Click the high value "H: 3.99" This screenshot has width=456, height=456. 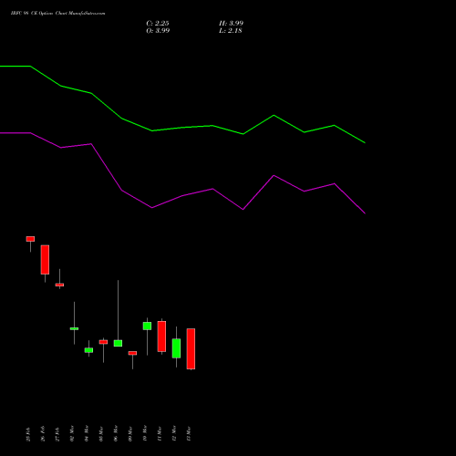pyautogui.click(x=231, y=24)
